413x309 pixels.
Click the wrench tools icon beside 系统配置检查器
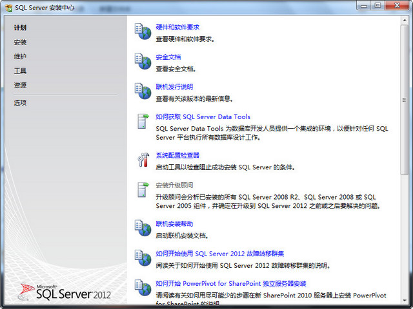143,160
